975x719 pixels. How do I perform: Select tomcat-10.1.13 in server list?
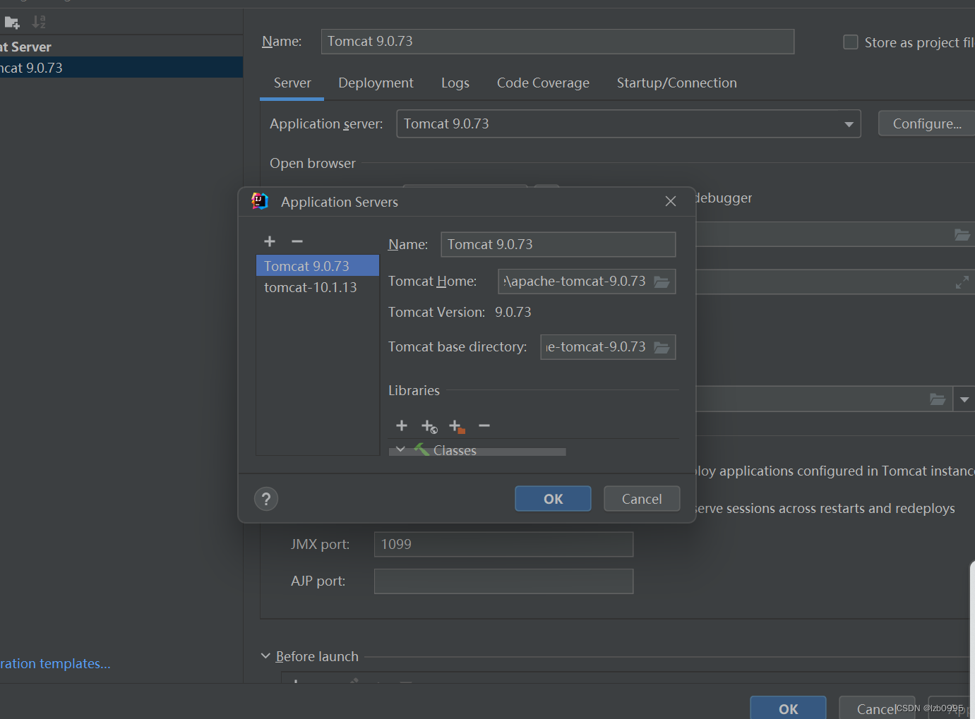click(318, 287)
